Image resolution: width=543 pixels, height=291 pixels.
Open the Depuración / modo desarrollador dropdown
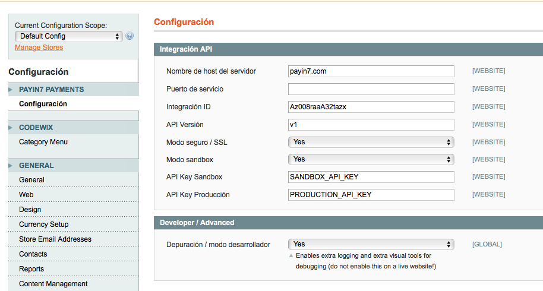371,244
